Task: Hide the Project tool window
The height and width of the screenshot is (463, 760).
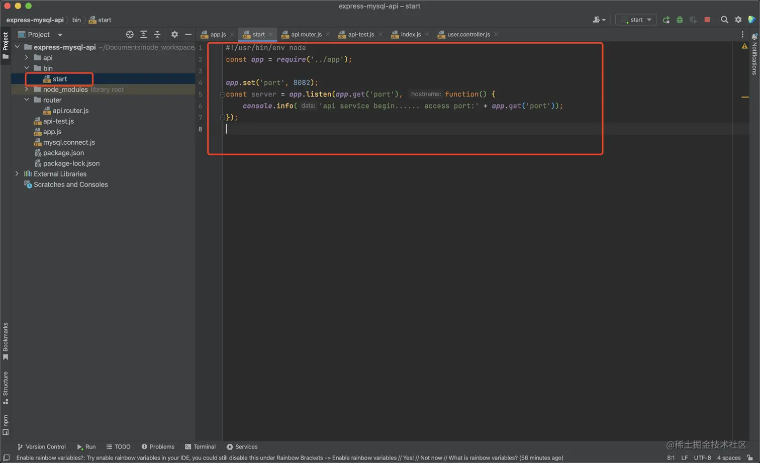Action: coord(188,34)
